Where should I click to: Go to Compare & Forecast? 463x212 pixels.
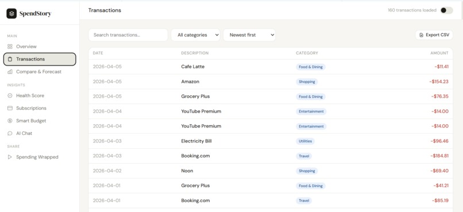coord(40,72)
